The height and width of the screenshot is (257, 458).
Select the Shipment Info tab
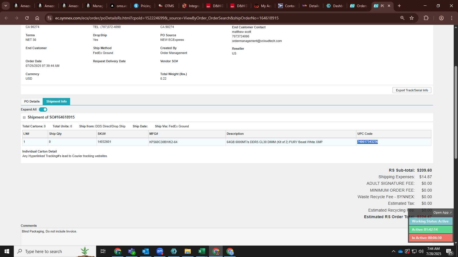[x=56, y=101]
